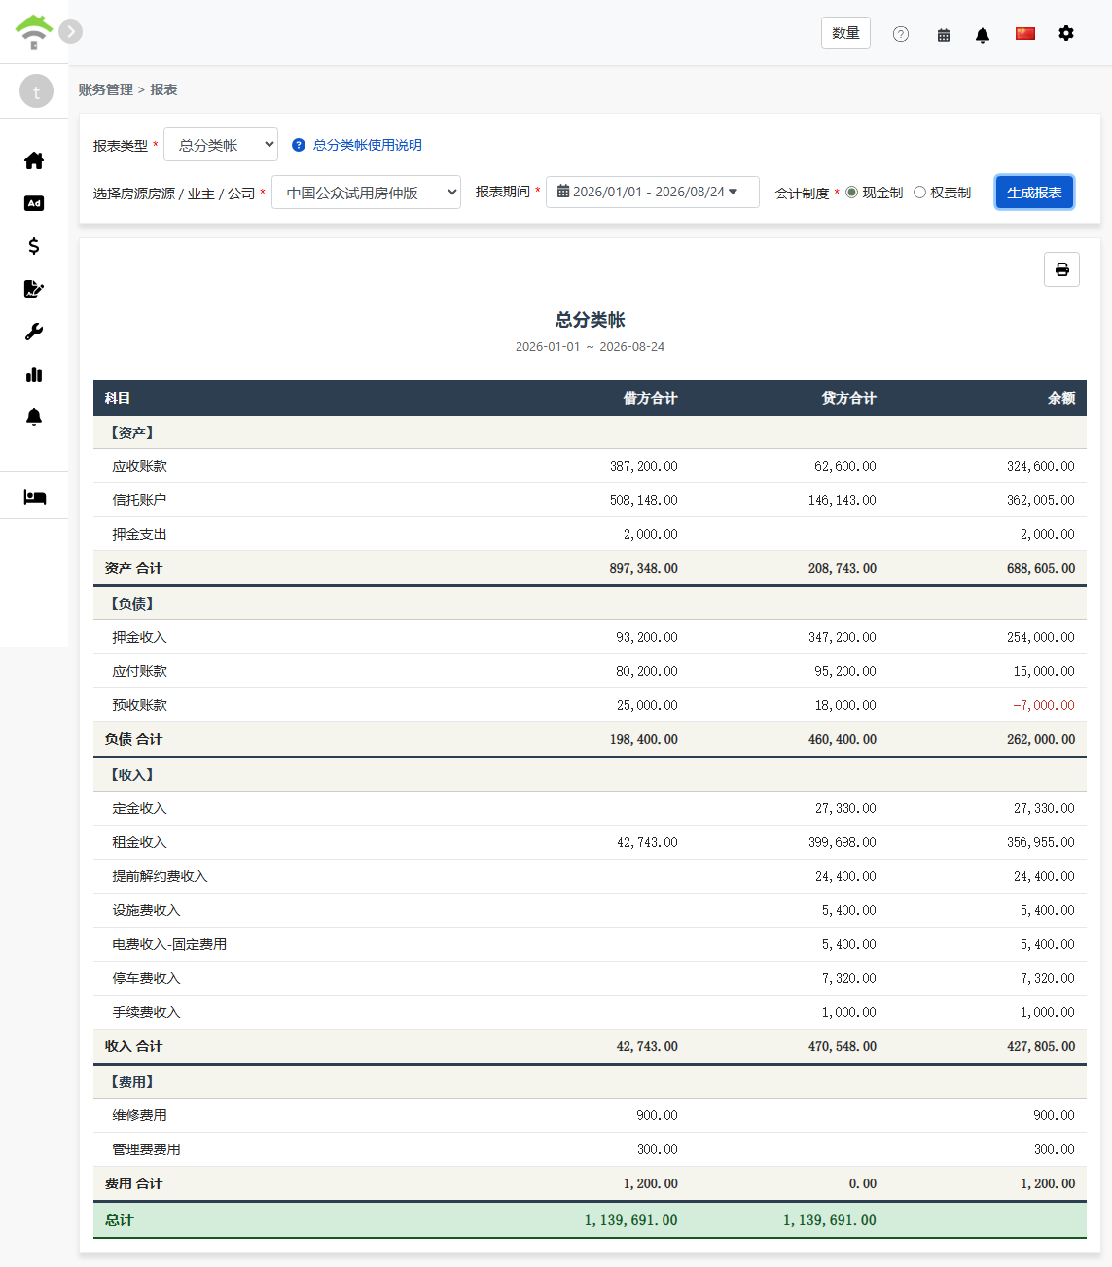Click the 总分类帐 report title

pos(590,320)
